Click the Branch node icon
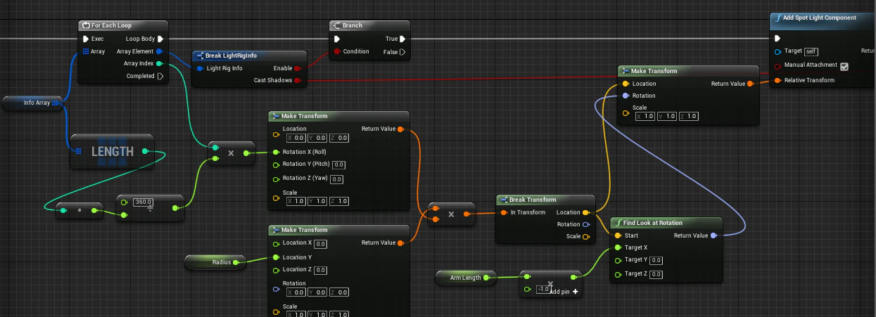This screenshot has width=876, height=317. point(337,26)
